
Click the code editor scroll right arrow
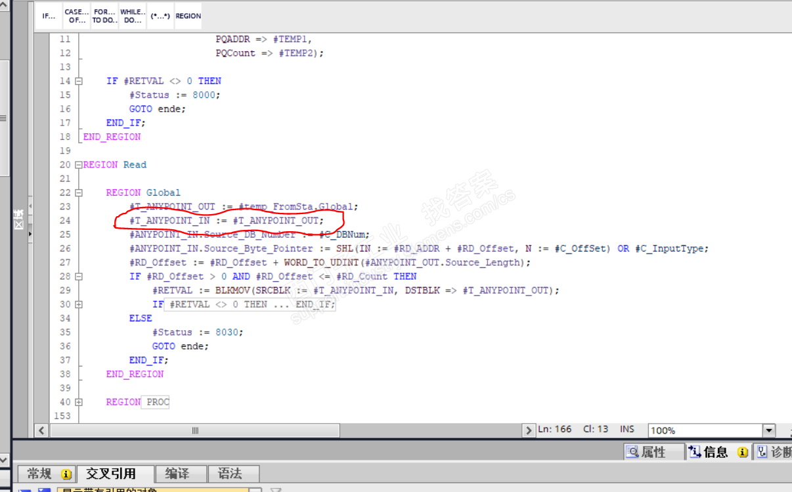(x=529, y=430)
